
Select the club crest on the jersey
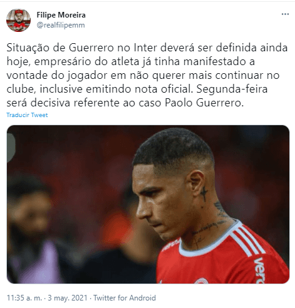tap(201, 280)
